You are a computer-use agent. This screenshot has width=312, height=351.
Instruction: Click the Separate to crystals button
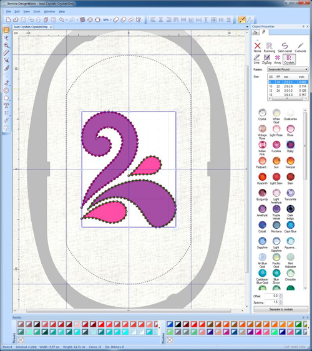pyautogui.click(x=281, y=309)
